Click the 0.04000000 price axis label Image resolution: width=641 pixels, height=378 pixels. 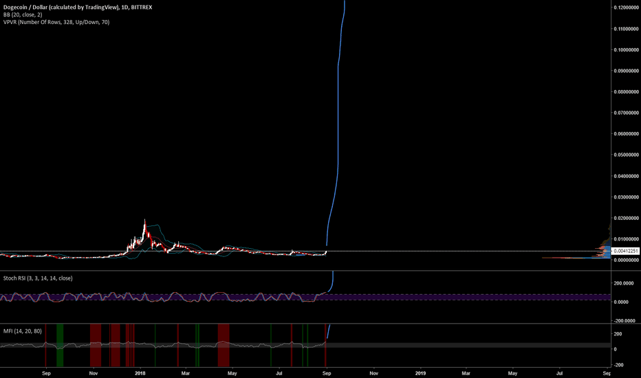[x=626, y=176]
